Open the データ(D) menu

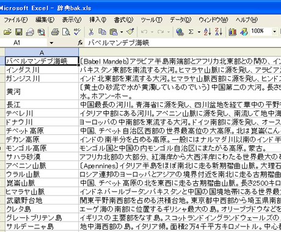181,20
